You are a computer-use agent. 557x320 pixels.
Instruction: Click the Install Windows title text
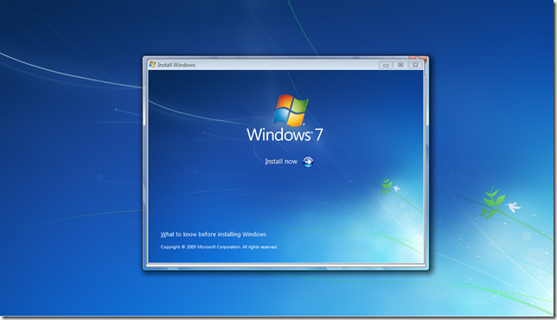(176, 65)
